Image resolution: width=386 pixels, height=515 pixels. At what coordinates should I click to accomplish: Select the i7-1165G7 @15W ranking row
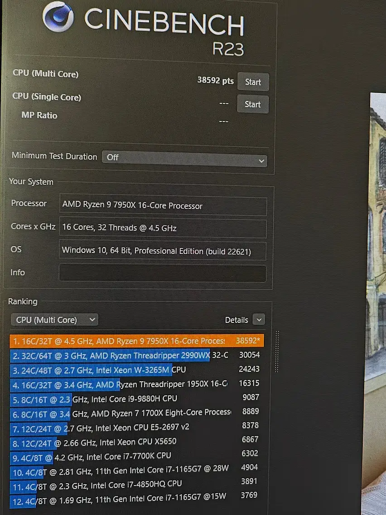(137, 498)
